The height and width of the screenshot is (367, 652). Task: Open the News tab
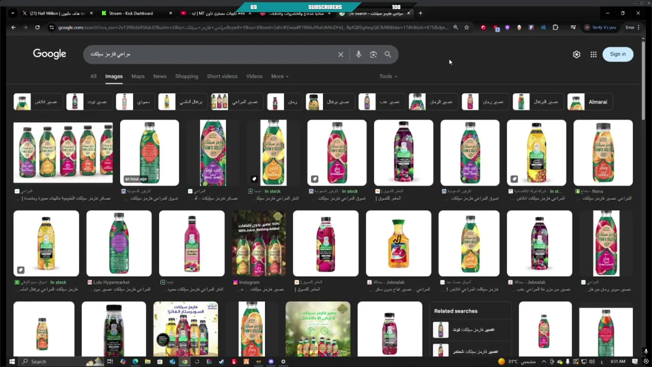point(160,76)
